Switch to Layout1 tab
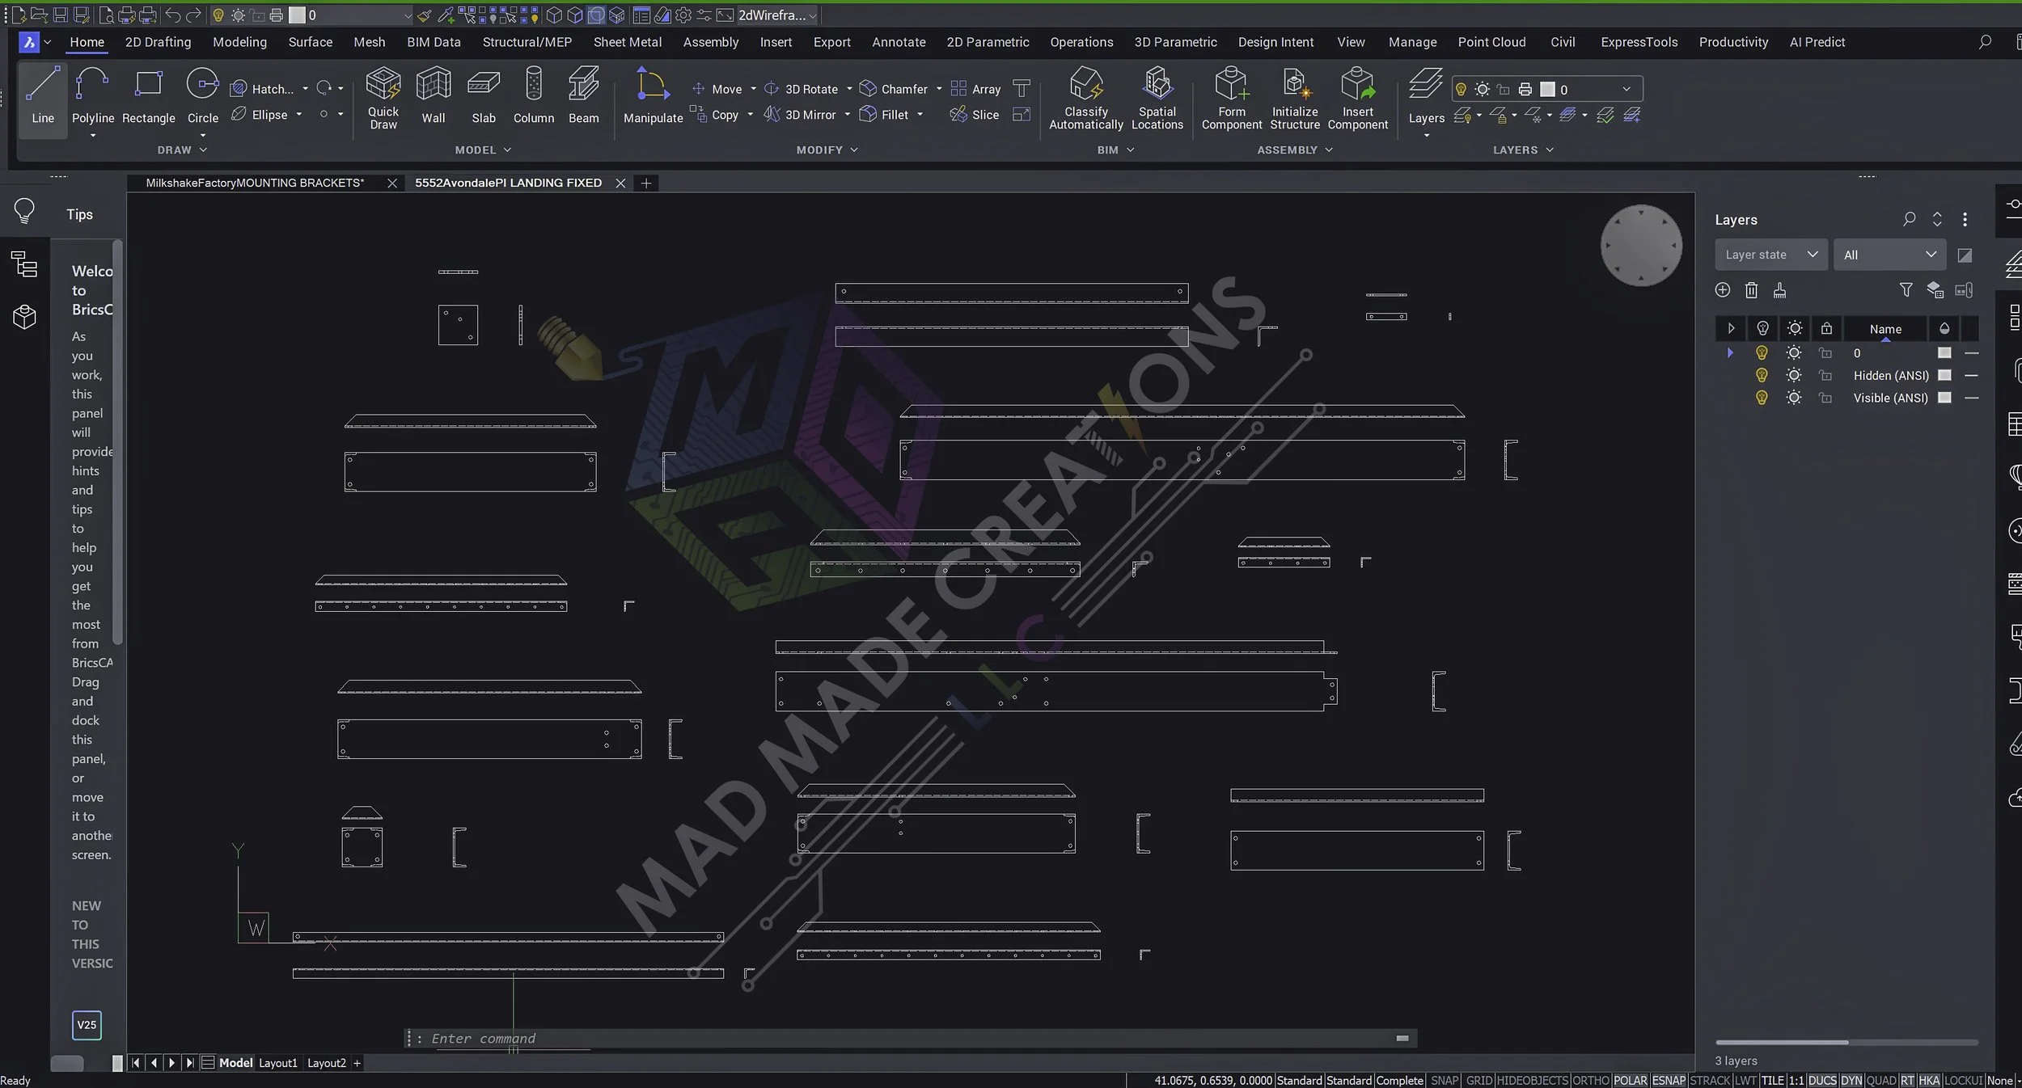This screenshot has width=2022, height=1088. click(278, 1063)
